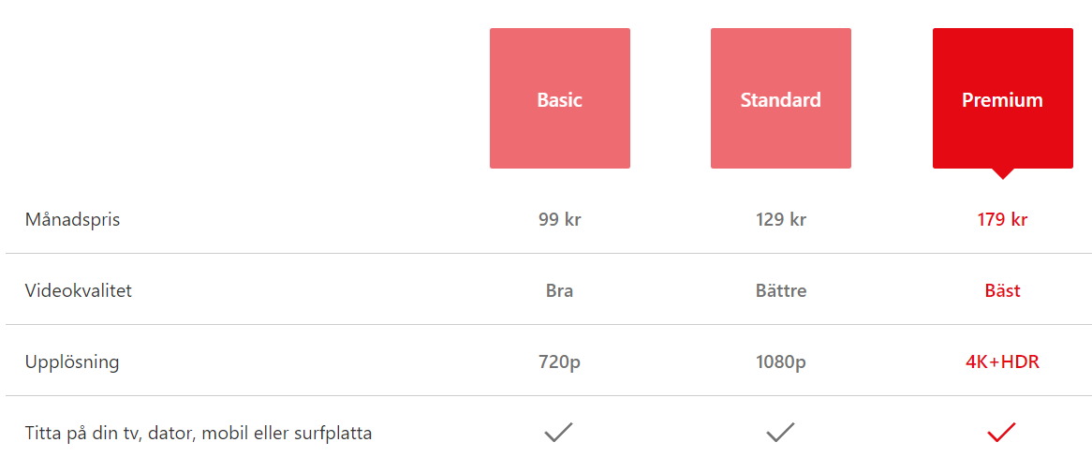Click the Bäst video quality value

1002,291
